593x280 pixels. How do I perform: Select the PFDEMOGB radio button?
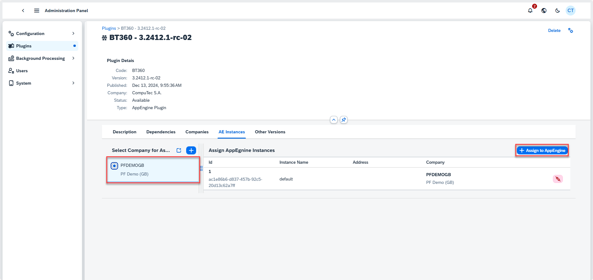pos(114,166)
